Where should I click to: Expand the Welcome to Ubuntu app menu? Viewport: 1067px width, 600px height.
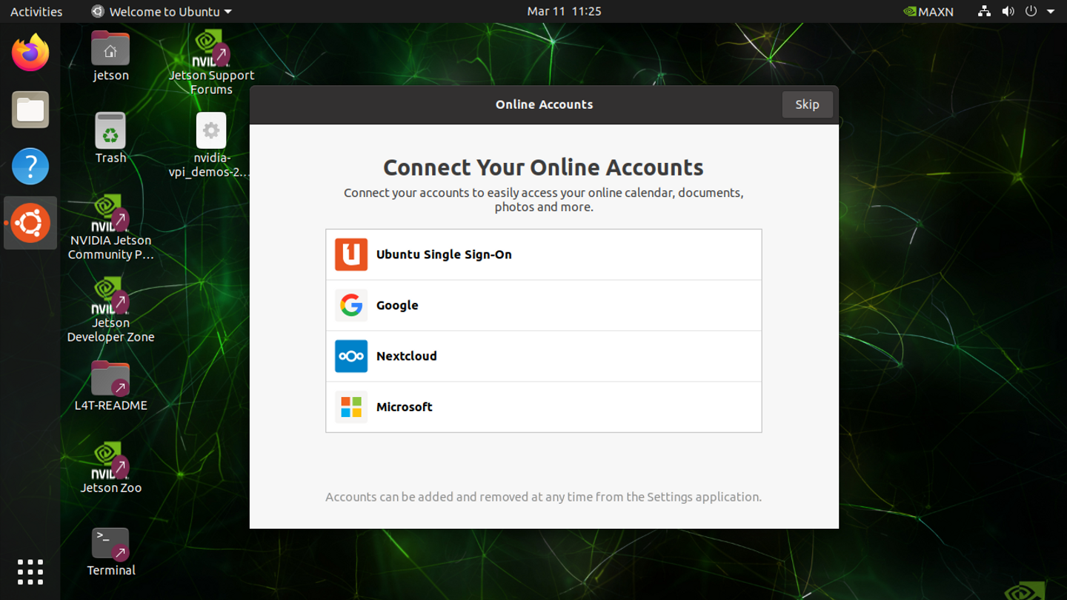[x=162, y=11]
